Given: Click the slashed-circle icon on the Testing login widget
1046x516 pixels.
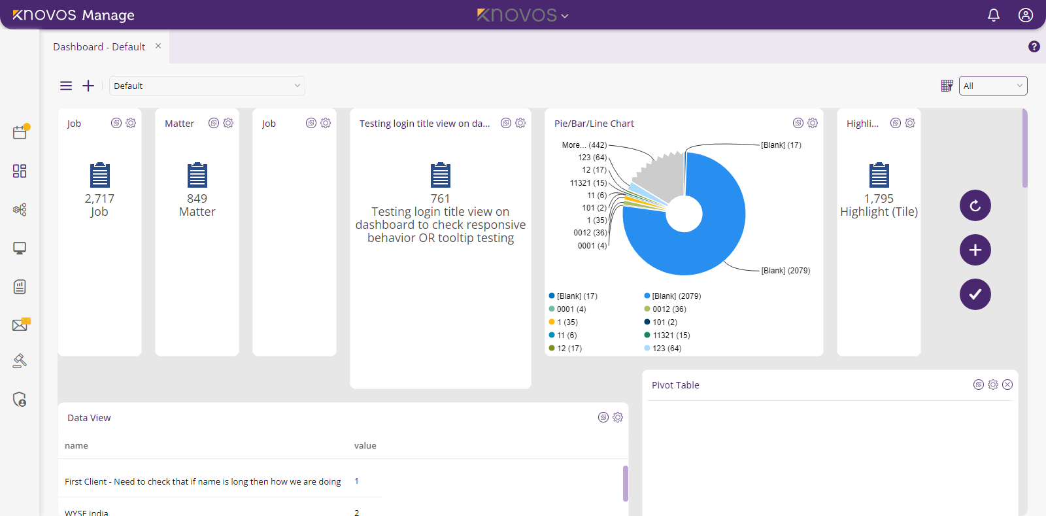Looking at the screenshot, I should (506, 123).
